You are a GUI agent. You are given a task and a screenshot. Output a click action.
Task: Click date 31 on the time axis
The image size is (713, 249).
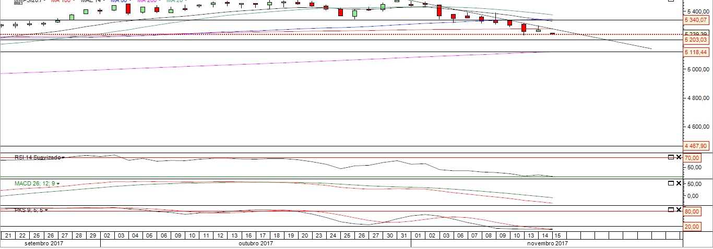pos(403,236)
